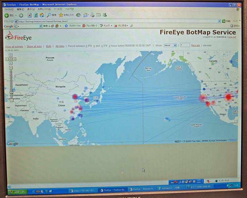Click the map zoom in plus button

click(11, 68)
